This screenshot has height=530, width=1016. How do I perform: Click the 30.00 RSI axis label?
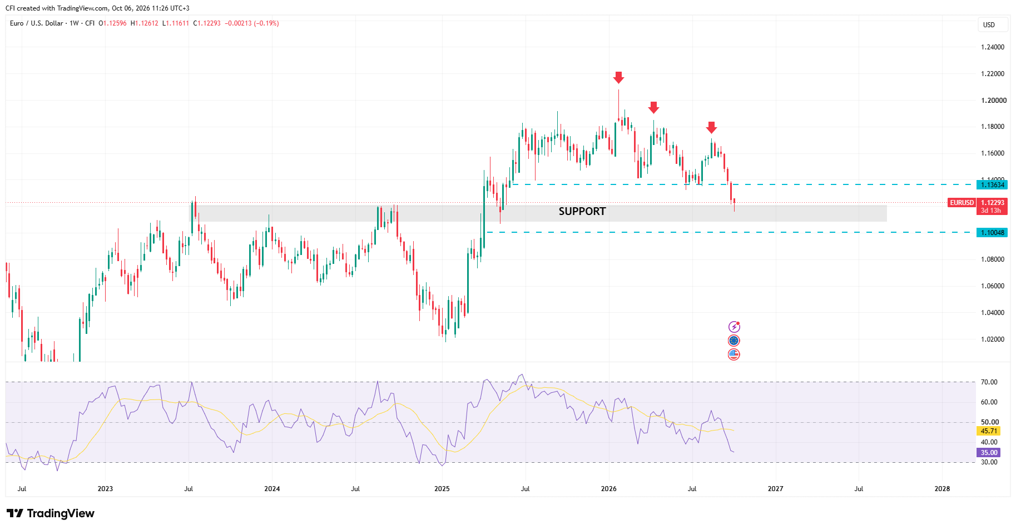pos(989,462)
